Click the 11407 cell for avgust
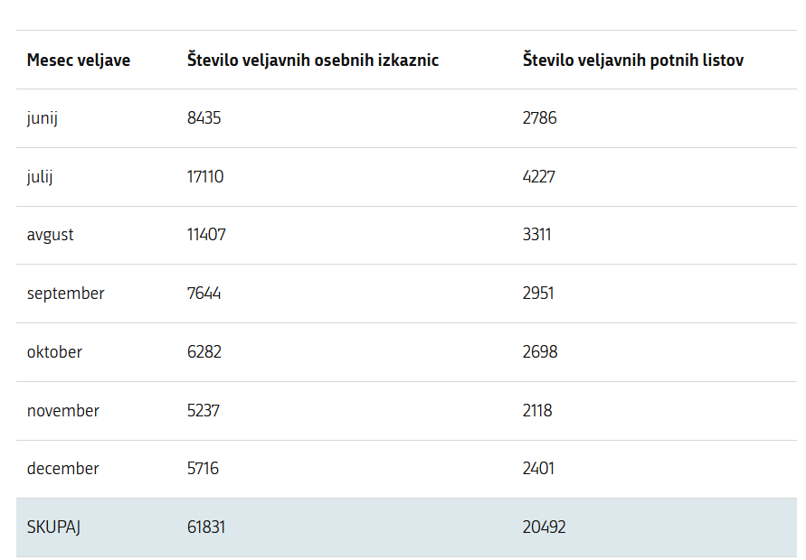 (x=206, y=235)
